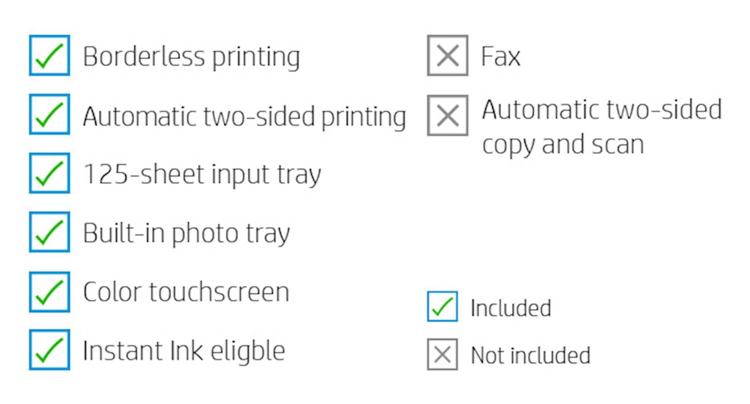Click the Instant Ink eligible text
This screenshot has width=750, height=404.
pos(184,351)
